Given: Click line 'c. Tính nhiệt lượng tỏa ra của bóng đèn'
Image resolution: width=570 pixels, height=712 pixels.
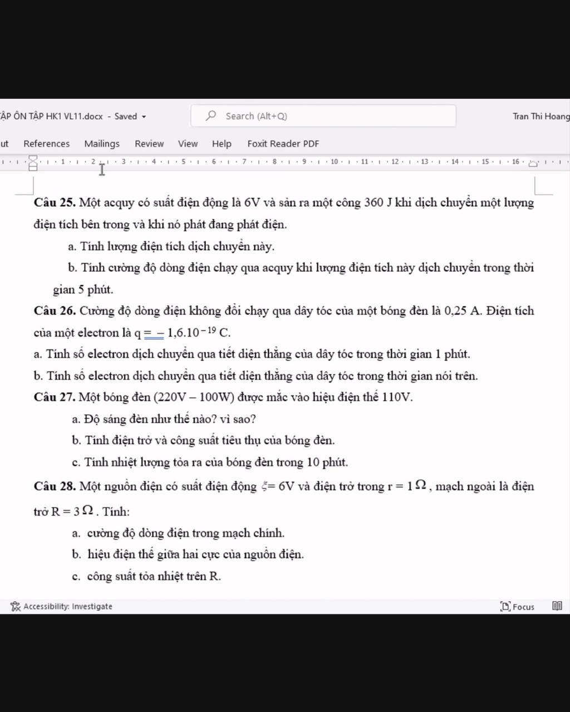Looking at the screenshot, I should click(x=210, y=462).
